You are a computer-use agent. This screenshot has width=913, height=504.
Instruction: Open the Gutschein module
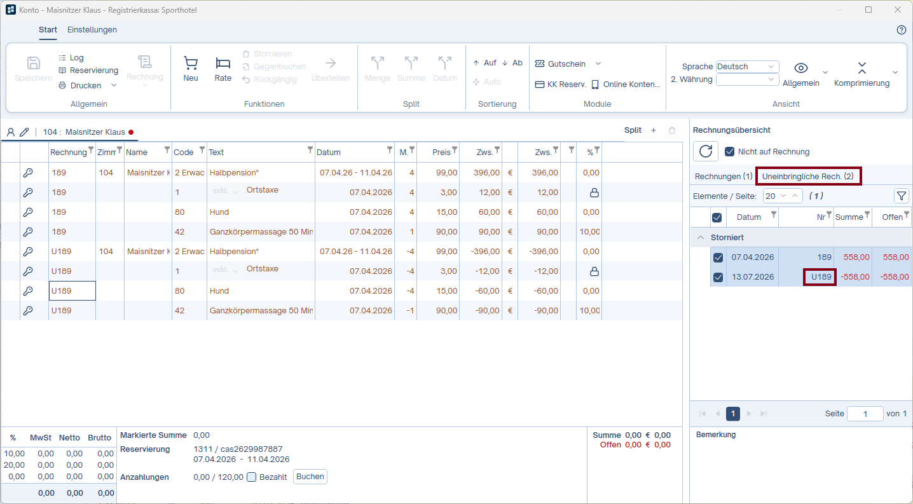pos(560,64)
